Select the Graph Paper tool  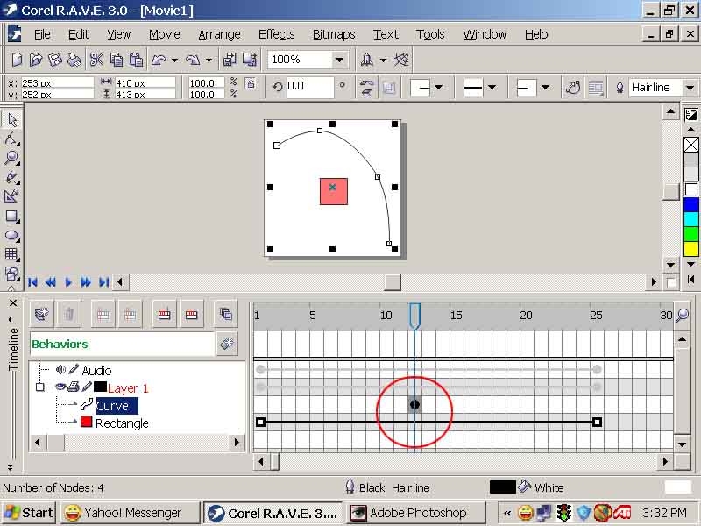(11, 255)
